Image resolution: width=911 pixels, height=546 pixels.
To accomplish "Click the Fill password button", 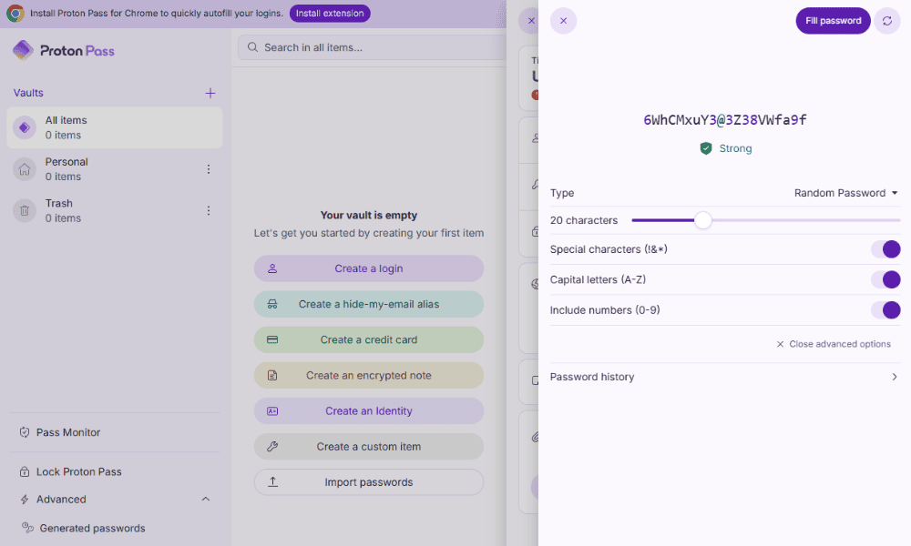I will (x=833, y=21).
